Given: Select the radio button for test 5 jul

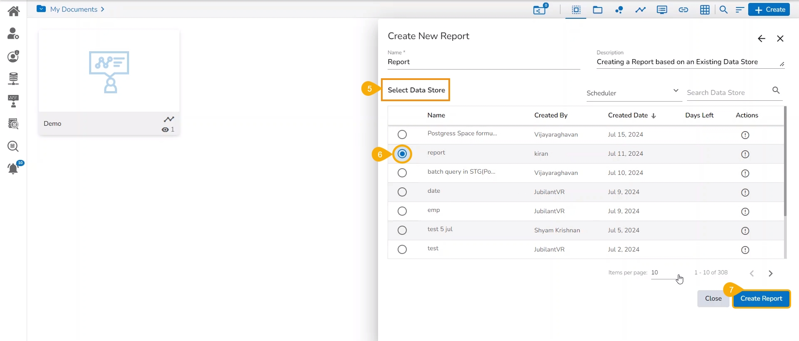Looking at the screenshot, I should click(402, 230).
